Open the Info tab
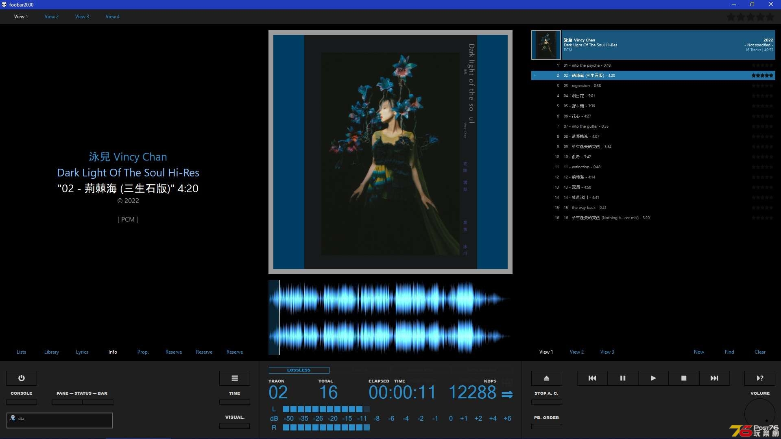The height and width of the screenshot is (439, 781). pyautogui.click(x=113, y=352)
